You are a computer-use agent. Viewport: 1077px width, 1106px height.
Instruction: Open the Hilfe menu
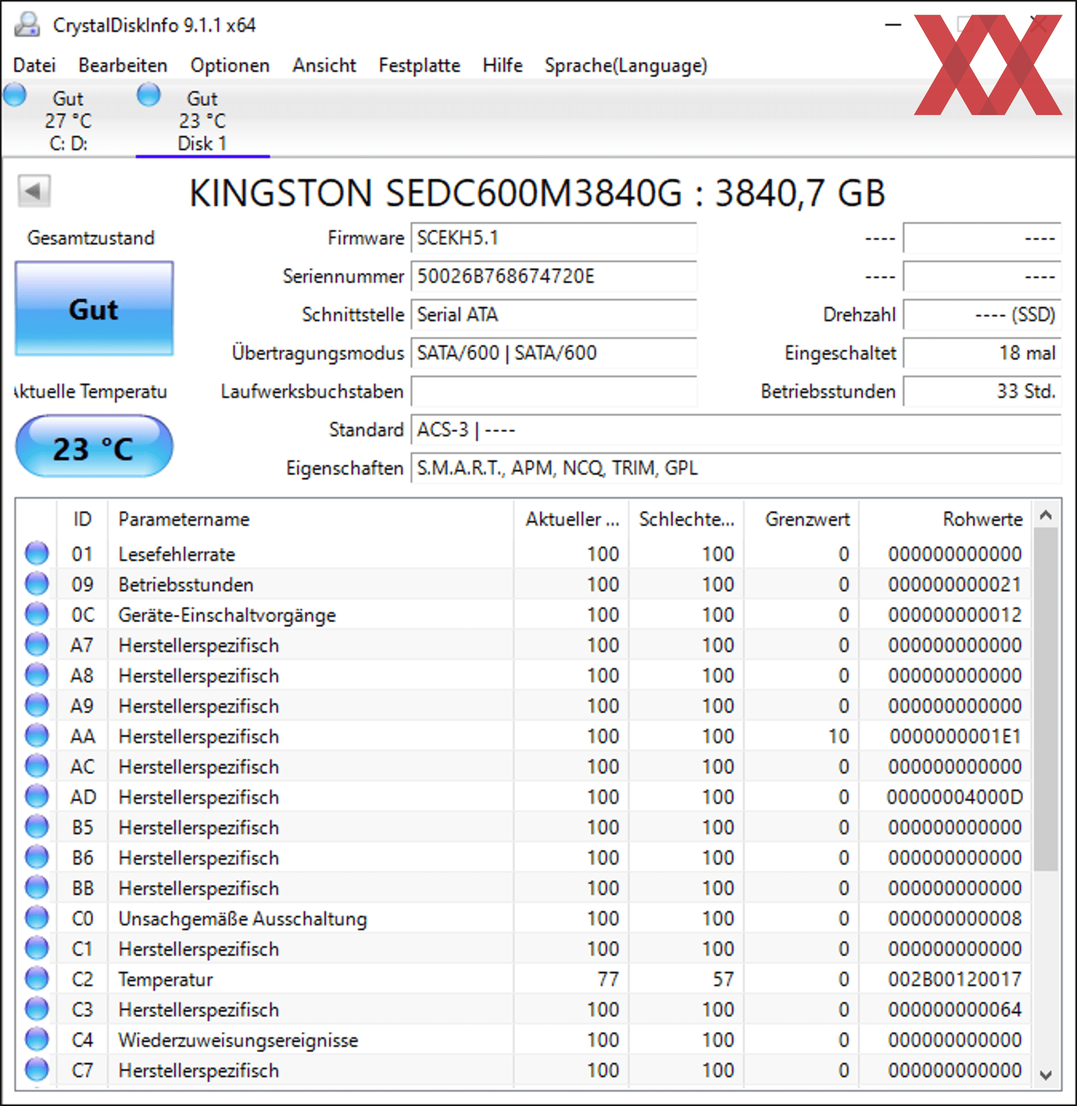pos(502,66)
